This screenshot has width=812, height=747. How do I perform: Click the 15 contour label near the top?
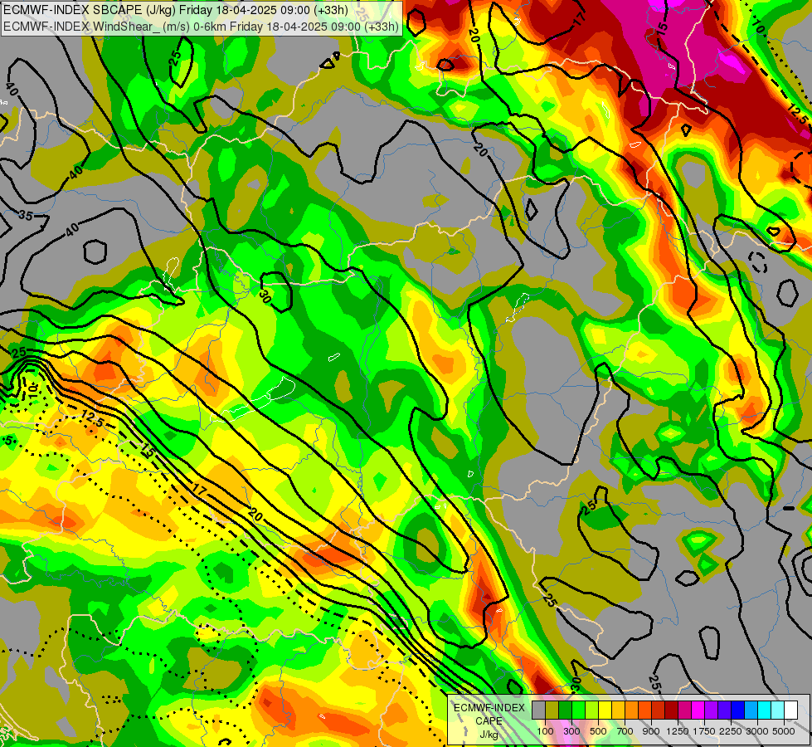[x=663, y=28]
